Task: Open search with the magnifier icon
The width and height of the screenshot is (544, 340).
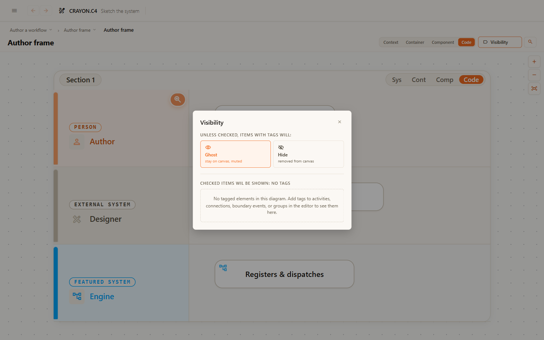Action: click(530, 42)
